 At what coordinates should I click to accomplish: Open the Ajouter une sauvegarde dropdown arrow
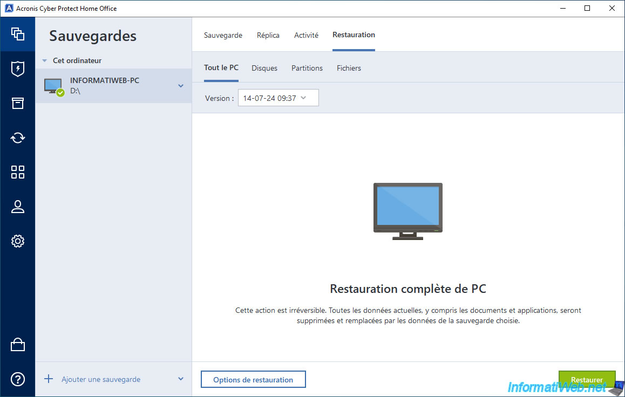pos(181,379)
